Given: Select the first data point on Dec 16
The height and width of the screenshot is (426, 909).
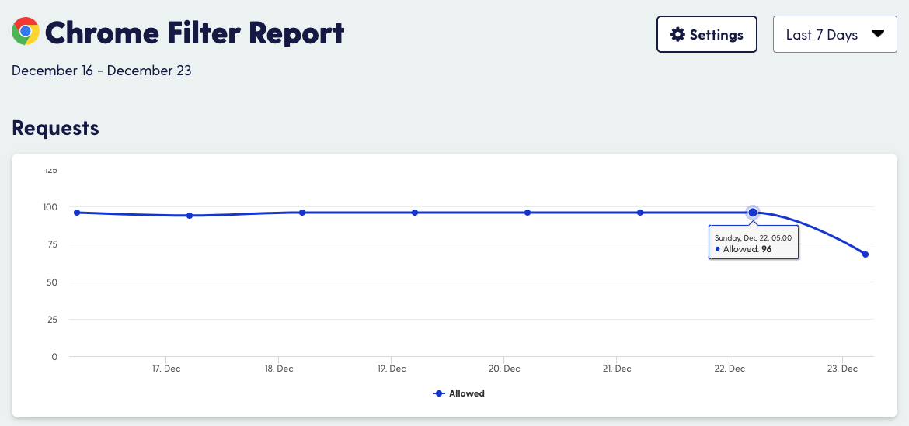Looking at the screenshot, I should click(77, 213).
